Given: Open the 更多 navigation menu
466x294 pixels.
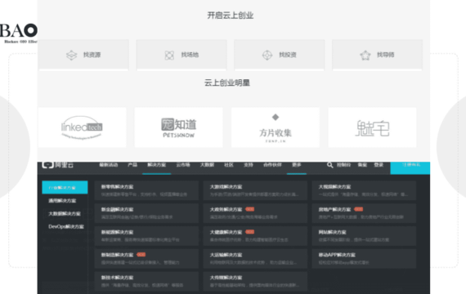Looking at the screenshot, I should pyautogui.click(x=296, y=165).
